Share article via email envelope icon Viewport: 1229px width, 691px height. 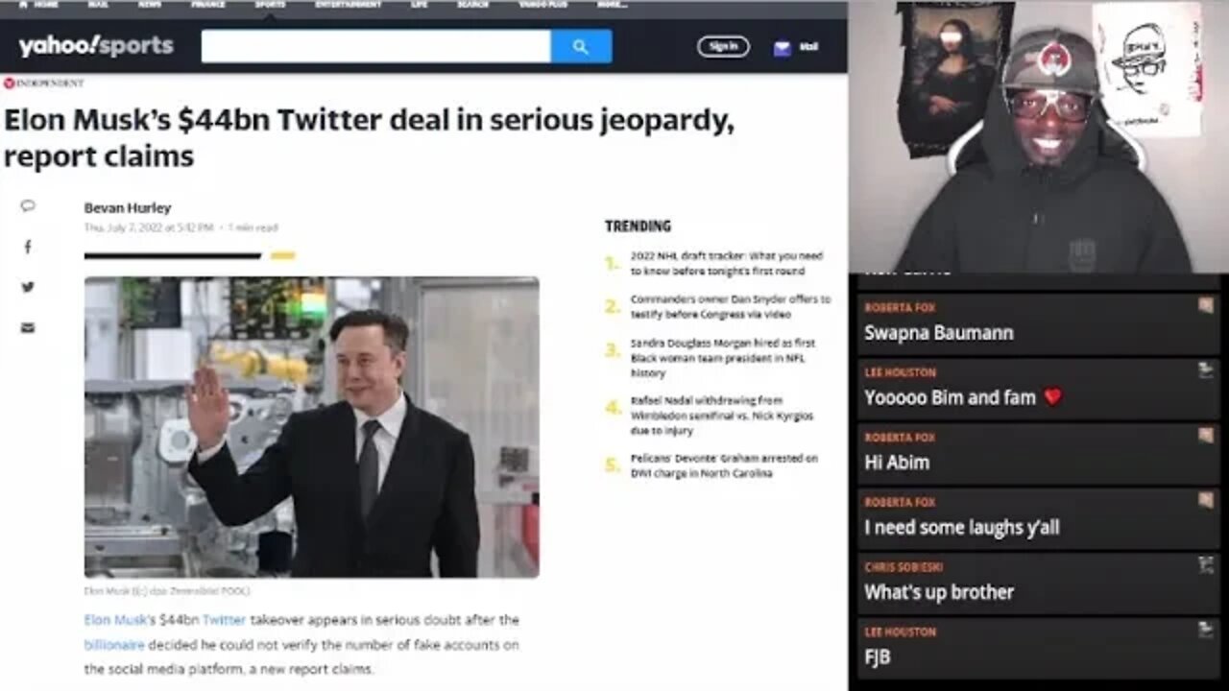click(28, 327)
